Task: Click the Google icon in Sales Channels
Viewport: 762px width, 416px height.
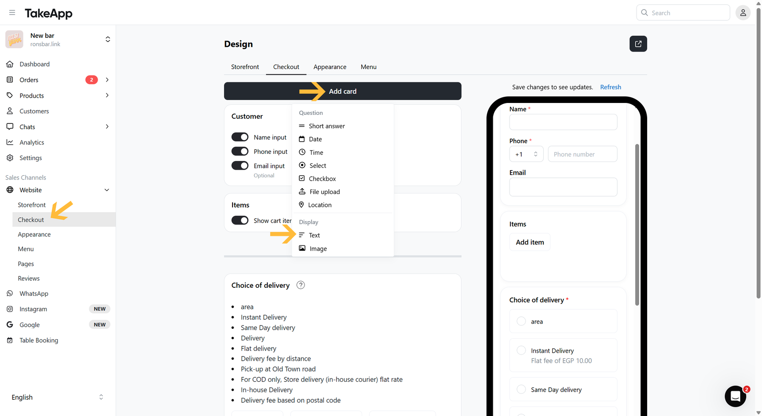Action: point(10,325)
